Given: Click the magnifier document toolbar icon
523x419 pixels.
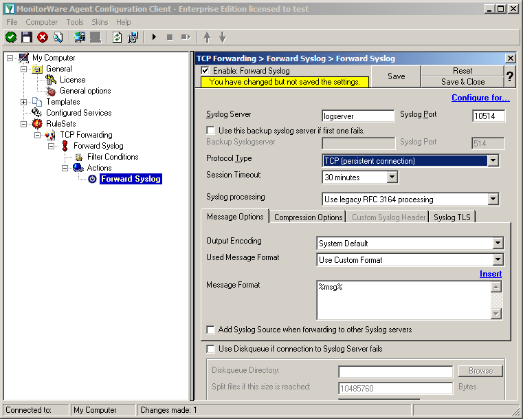Looking at the screenshot, I should pyautogui.click(x=58, y=37).
